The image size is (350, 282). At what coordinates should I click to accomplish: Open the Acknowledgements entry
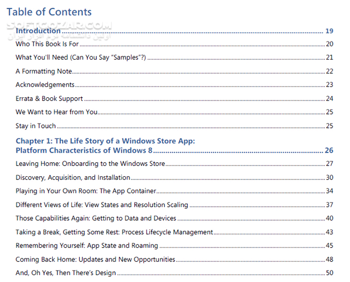pyautogui.click(x=45, y=85)
